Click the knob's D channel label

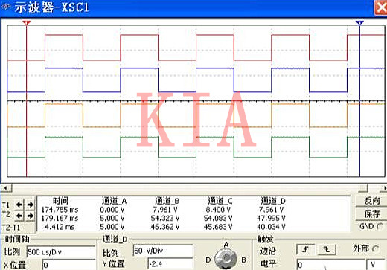tap(208, 260)
